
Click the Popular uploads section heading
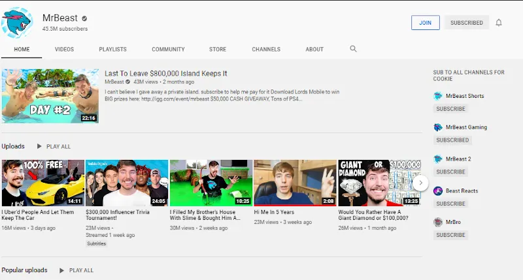(24, 270)
